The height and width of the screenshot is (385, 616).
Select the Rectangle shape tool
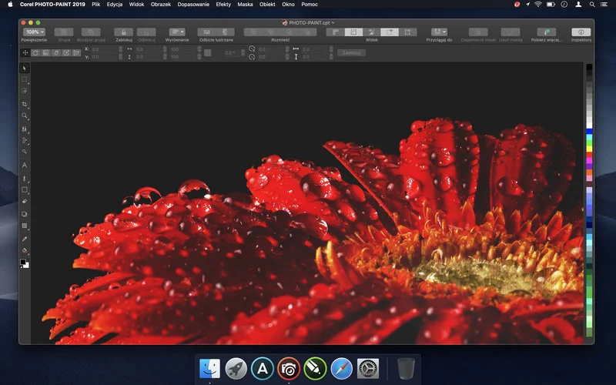pos(25,189)
